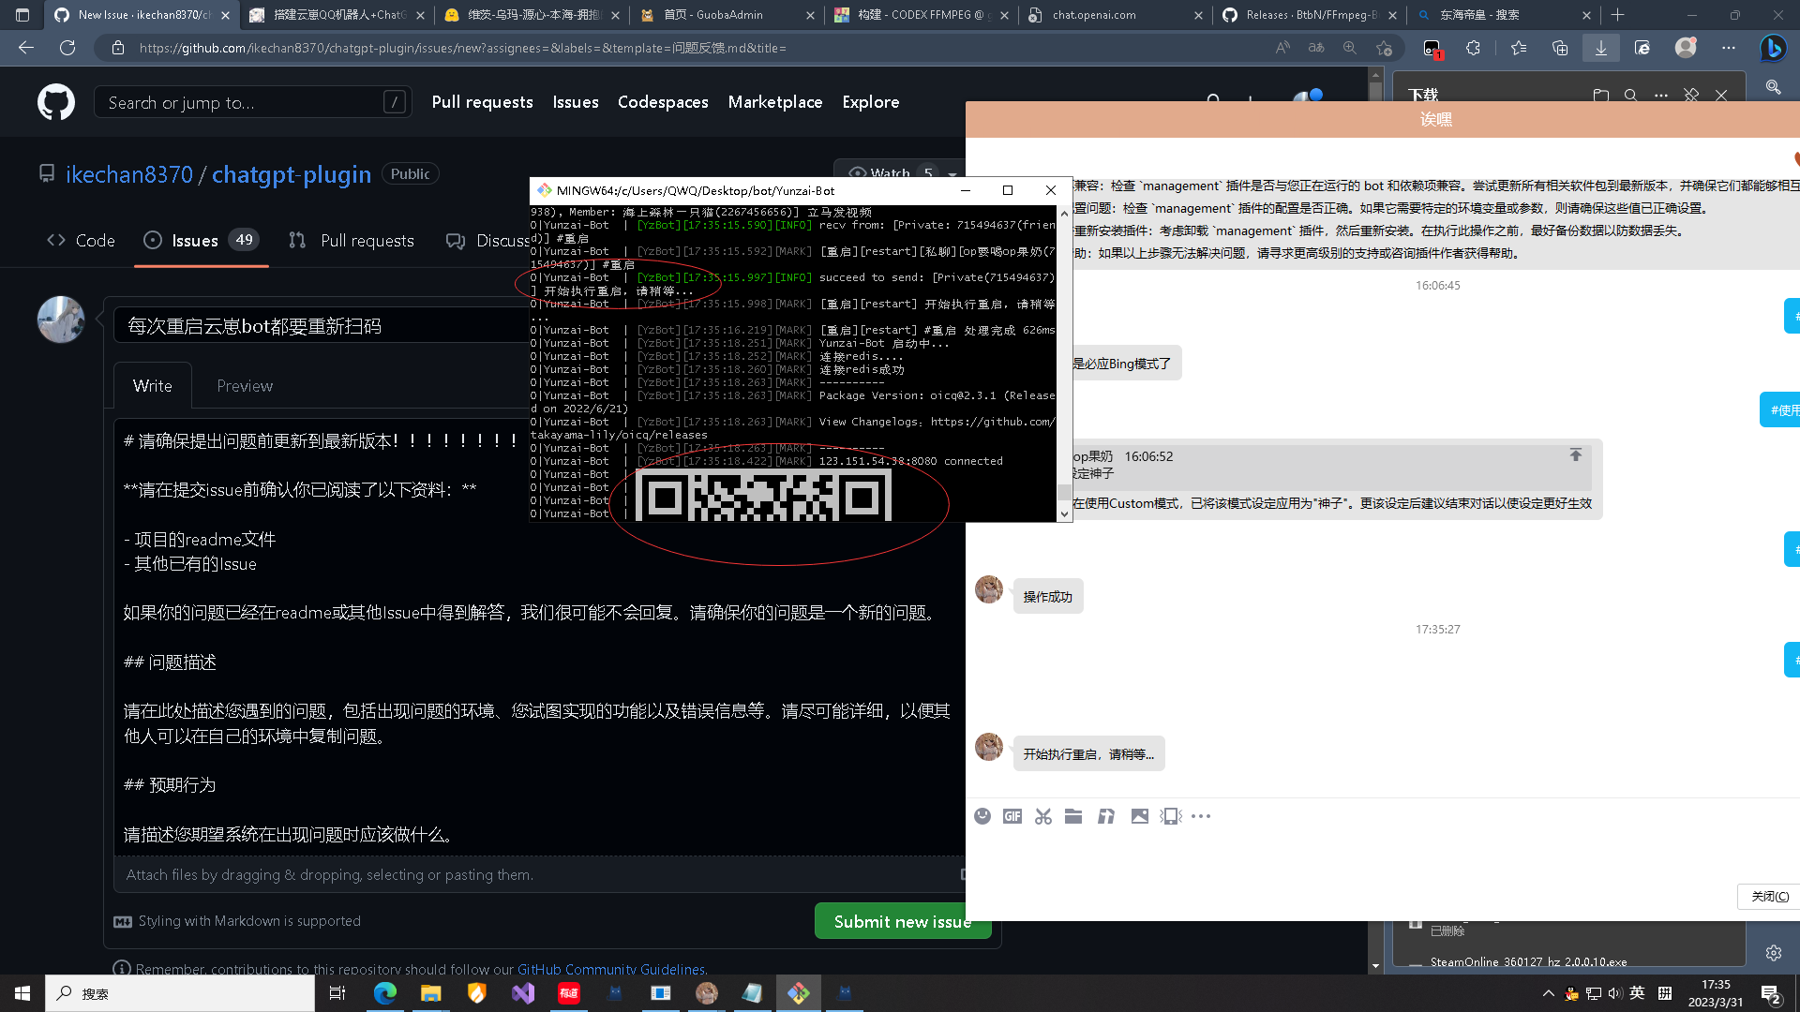Click the search magnifier in the downloads panel
The height and width of the screenshot is (1012, 1800).
point(1631,95)
